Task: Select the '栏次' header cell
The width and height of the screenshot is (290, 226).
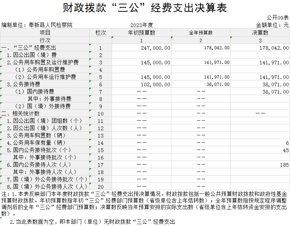Action: pos(101,33)
